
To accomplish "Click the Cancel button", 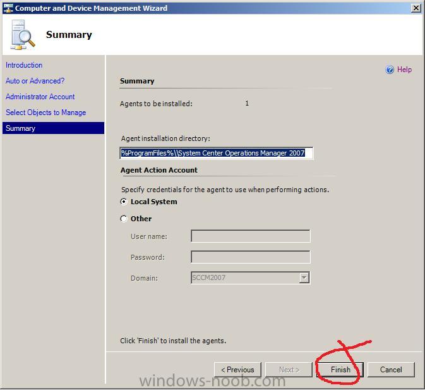I will pos(391,369).
